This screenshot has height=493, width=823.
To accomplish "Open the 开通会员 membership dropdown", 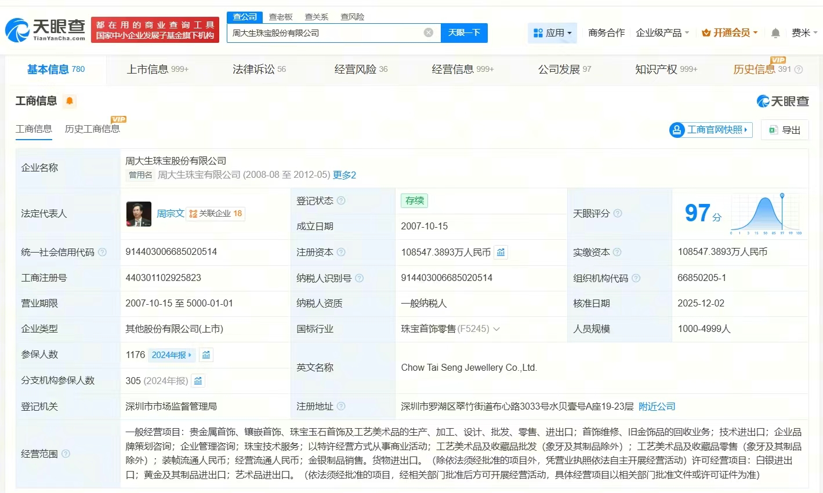I will click(x=730, y=33).
